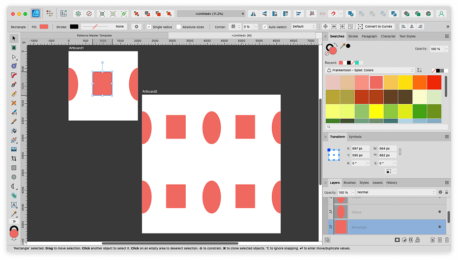Open the Shear value dropdown
This screenshot has height=260, width=458.
395,163
